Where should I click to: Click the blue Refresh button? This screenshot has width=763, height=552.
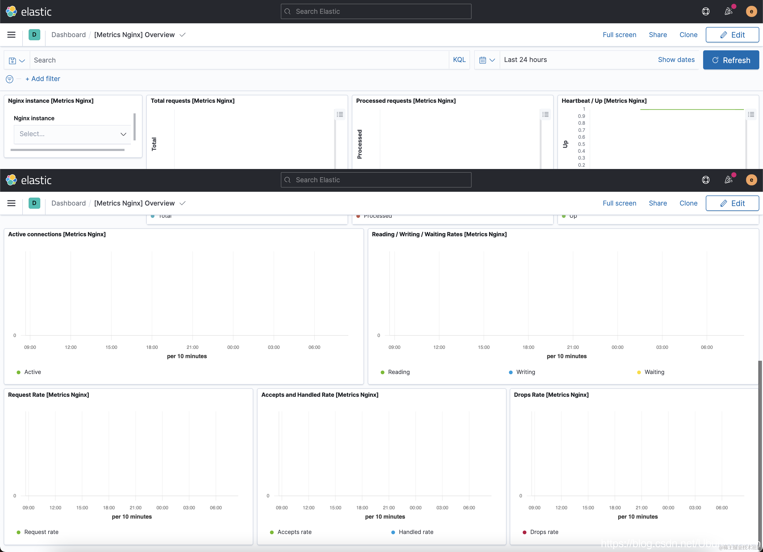pyautogui.click(x=731, y=60)
